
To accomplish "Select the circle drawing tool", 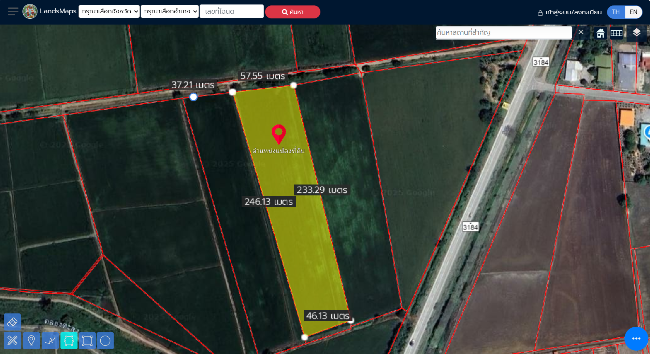I will [x=105, y=340].
